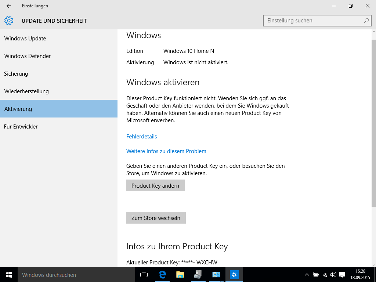Viewport: 376px width, 282px height.
Task: Minimize the Einstellungen window
Action: click(333, 6)
